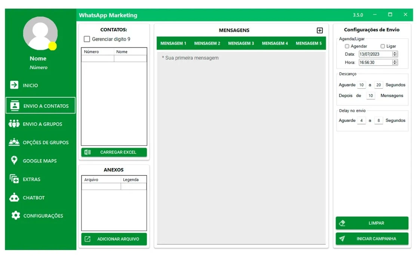Toggle the Agendar checkbox

point(347,46)
